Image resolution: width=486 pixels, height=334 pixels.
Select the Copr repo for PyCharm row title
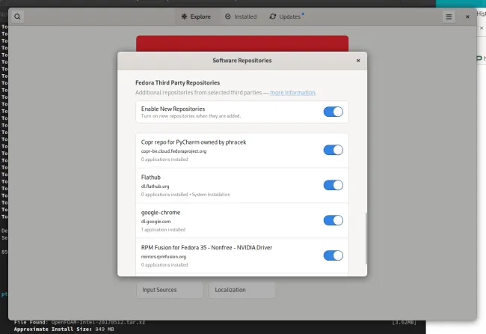pos(194,142)
